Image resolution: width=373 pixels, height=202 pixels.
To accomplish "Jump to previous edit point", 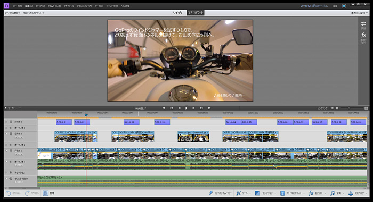I will [x=164, y=108].
